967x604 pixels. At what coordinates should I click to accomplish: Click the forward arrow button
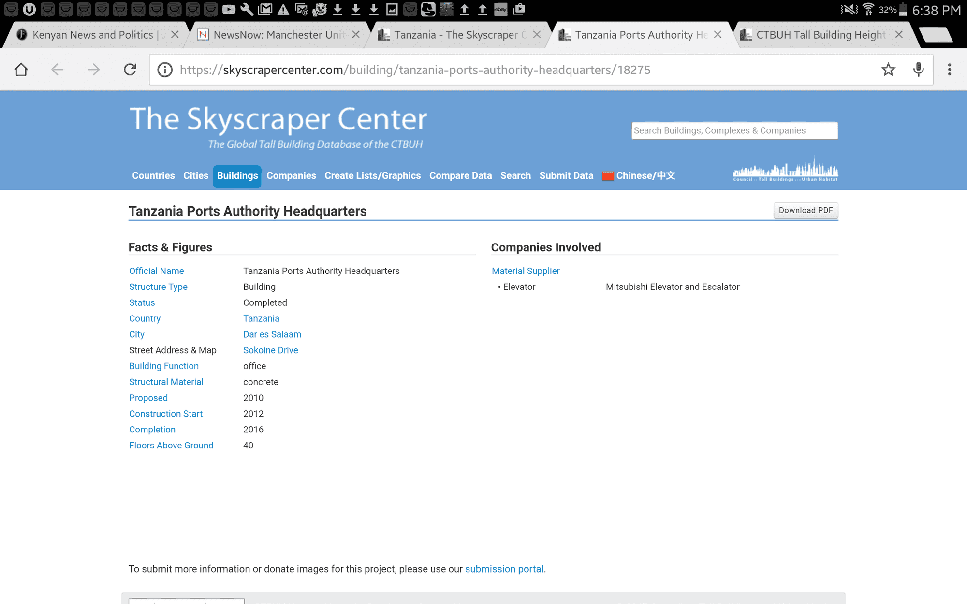(93, 70)
